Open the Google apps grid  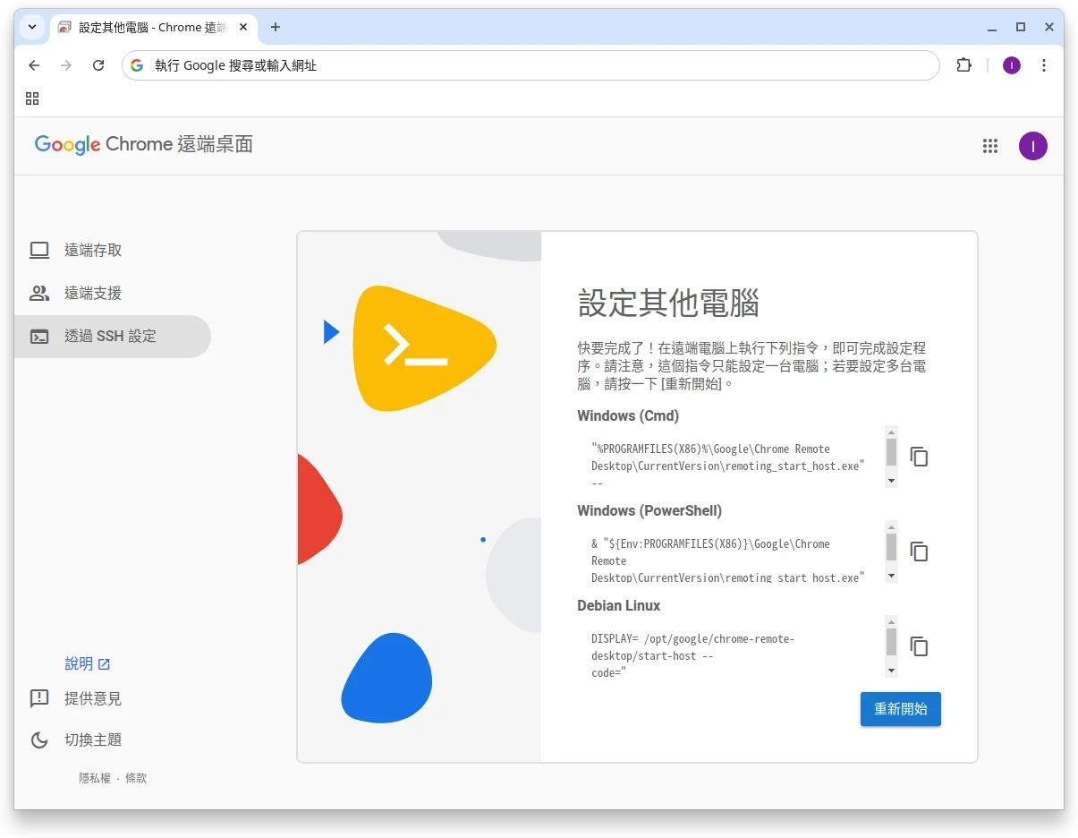pyautogui.click(x=990, y=146)
